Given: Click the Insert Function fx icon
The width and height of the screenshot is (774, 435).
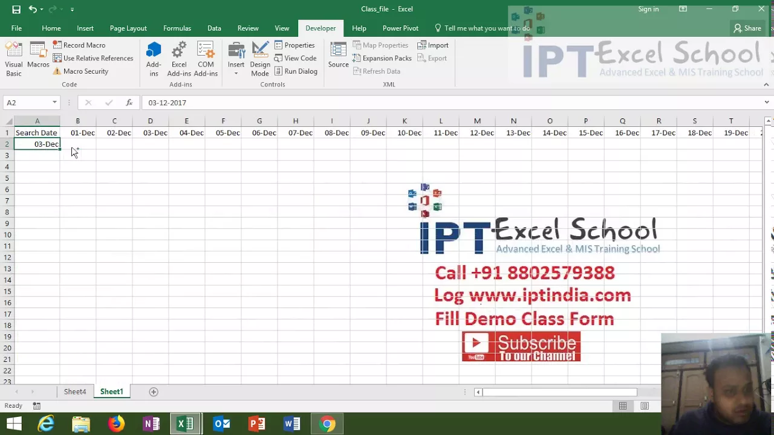Looking at the screenshot, I should coord(129,103).
